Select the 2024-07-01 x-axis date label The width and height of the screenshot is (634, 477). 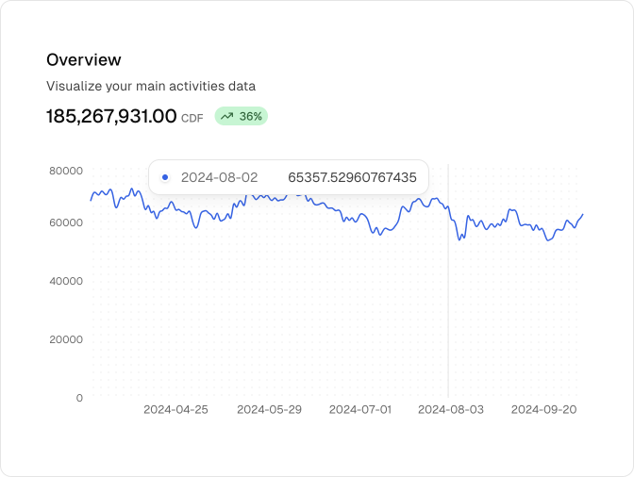click(359, 410)
